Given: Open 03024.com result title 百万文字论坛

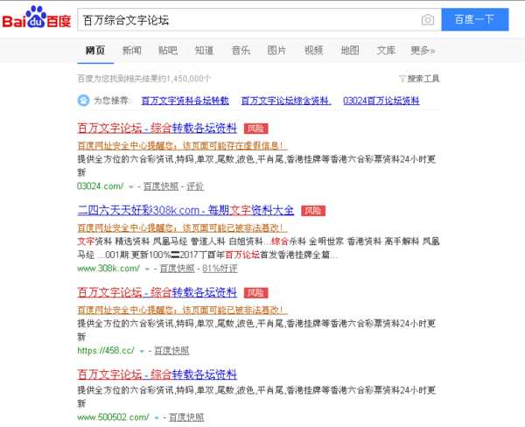Looking at the screenshot, I should [157, 129].
